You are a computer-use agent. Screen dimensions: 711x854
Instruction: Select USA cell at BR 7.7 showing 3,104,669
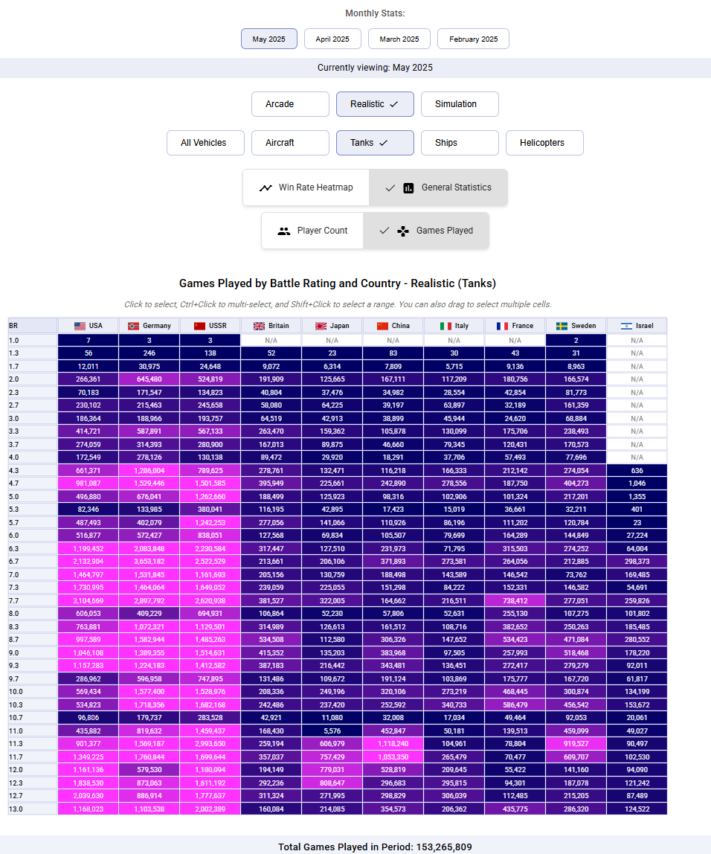[89, 601]
